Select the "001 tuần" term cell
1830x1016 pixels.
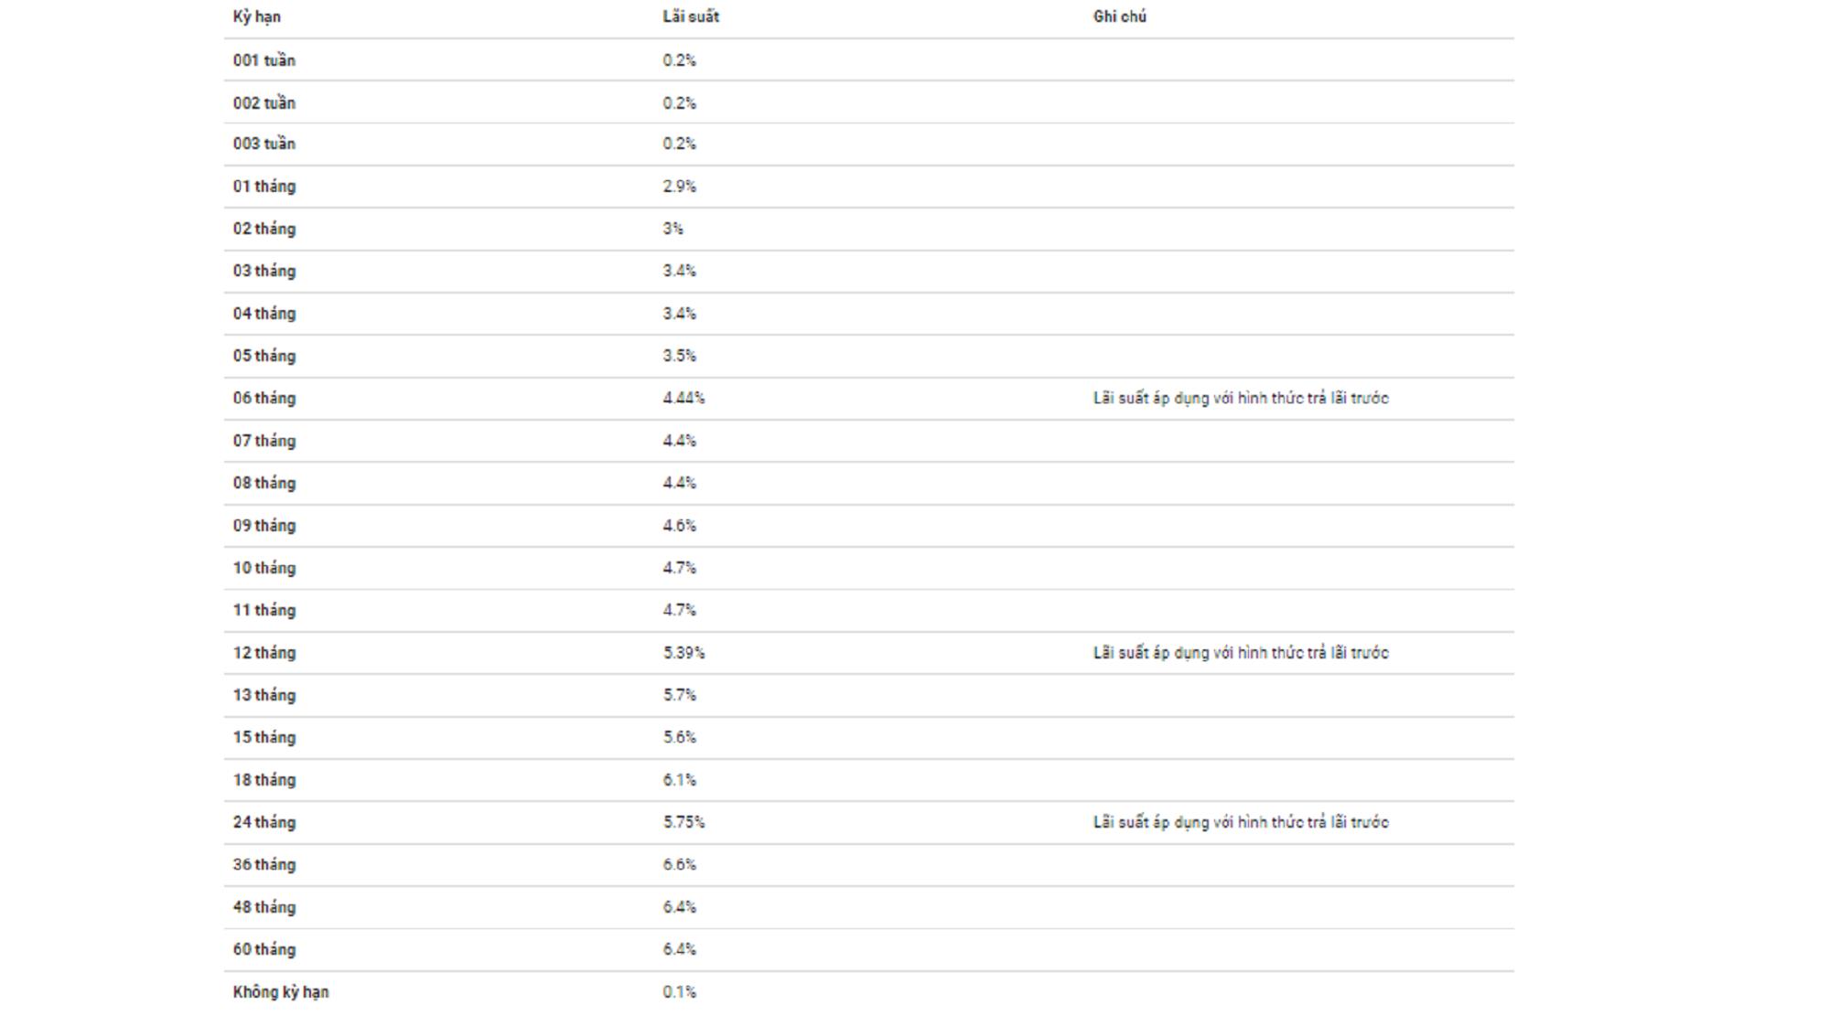click(264, 60)
